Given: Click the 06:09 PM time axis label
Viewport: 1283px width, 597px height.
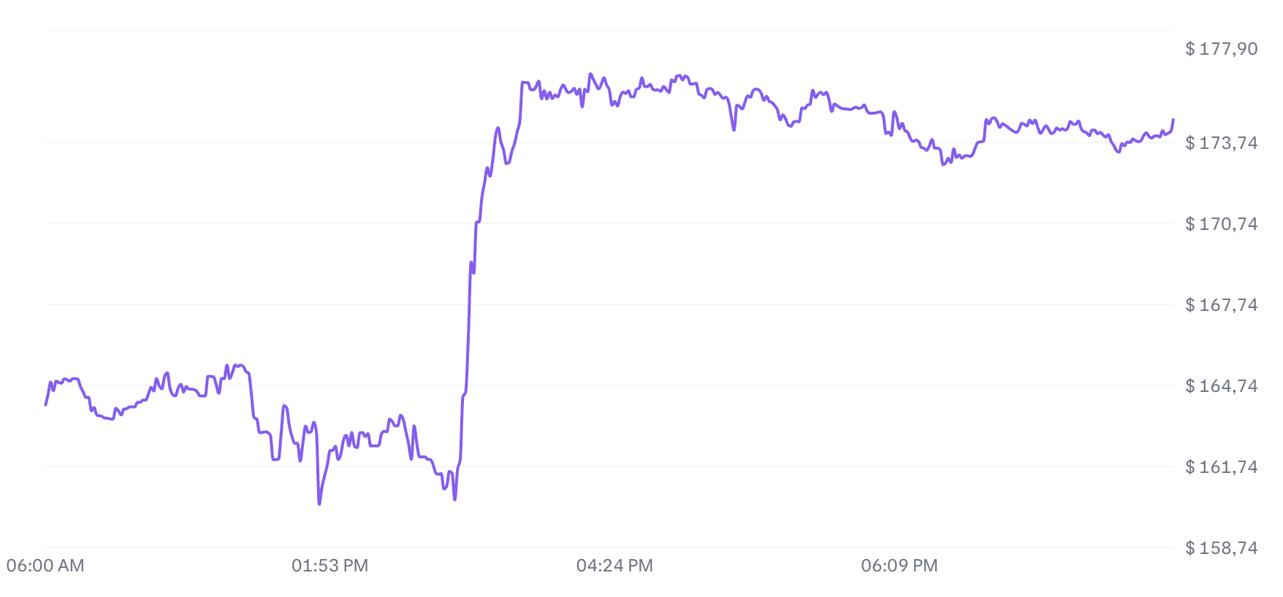Looking at the screenshot, I should tap(899, 566).
